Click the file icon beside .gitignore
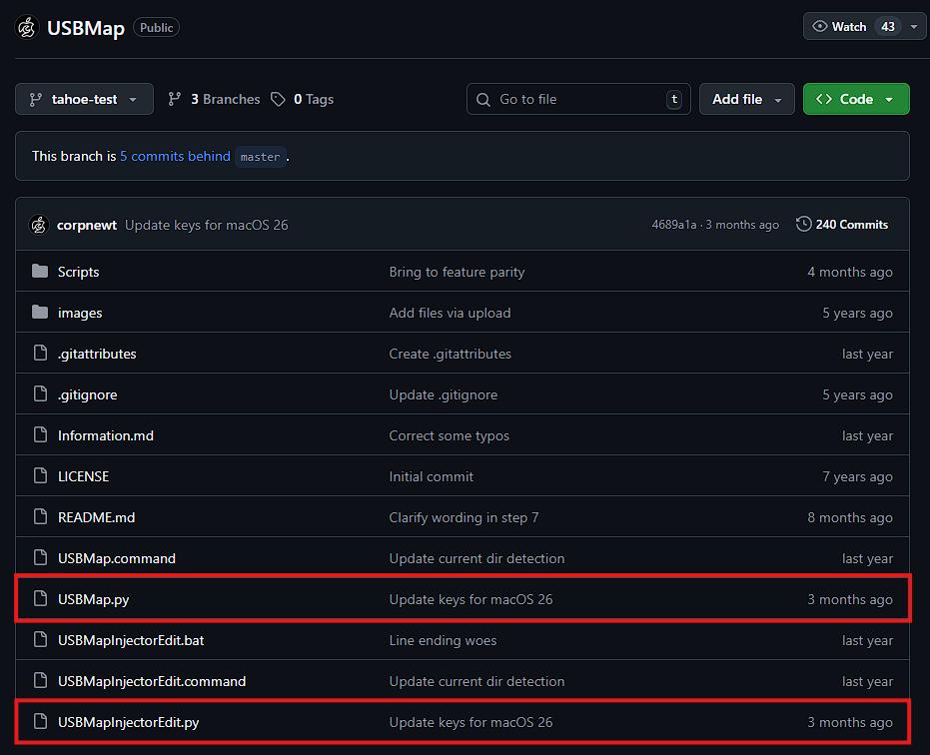This screenshot has width=930, height=755. pos(40,393)
